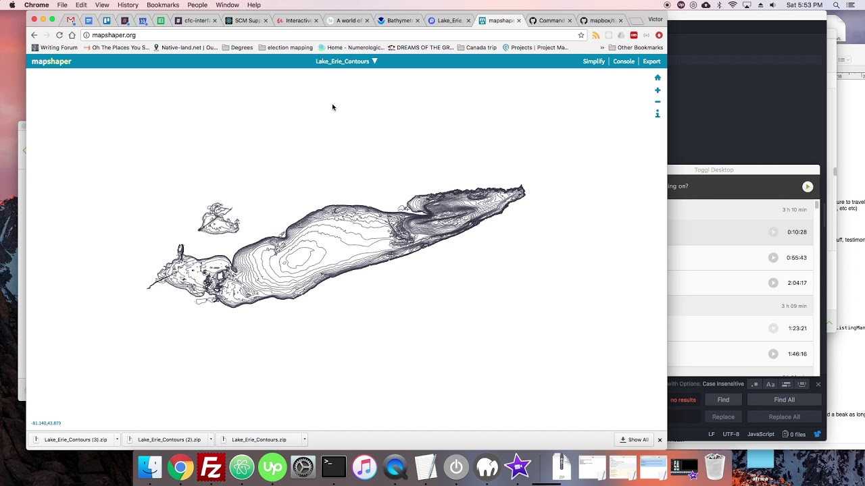
Task: Close the mapshaper tab
Action: point(519,21)
